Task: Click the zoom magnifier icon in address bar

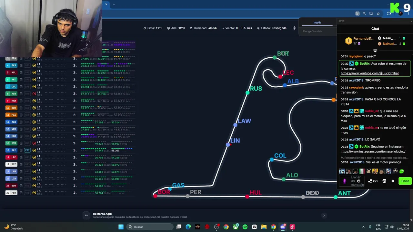Action: coord(364,14)
